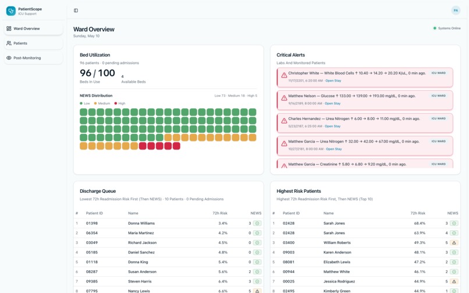Click the Patients people icon
This screenshot has height=293, width=469.
coord(9,43)
